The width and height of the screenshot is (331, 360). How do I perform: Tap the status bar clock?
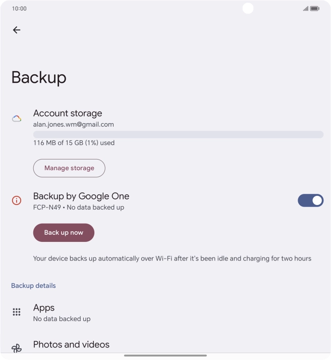pyautogui.click(x=19, y=9)
